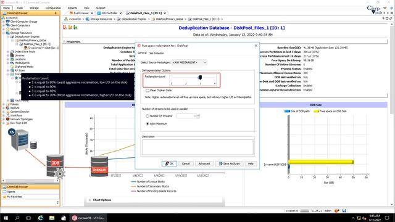Image resolution: width=395 pixels, height=222 pixels.
Task: Click the Security node icon in the tree
Action: pos(7,29)
